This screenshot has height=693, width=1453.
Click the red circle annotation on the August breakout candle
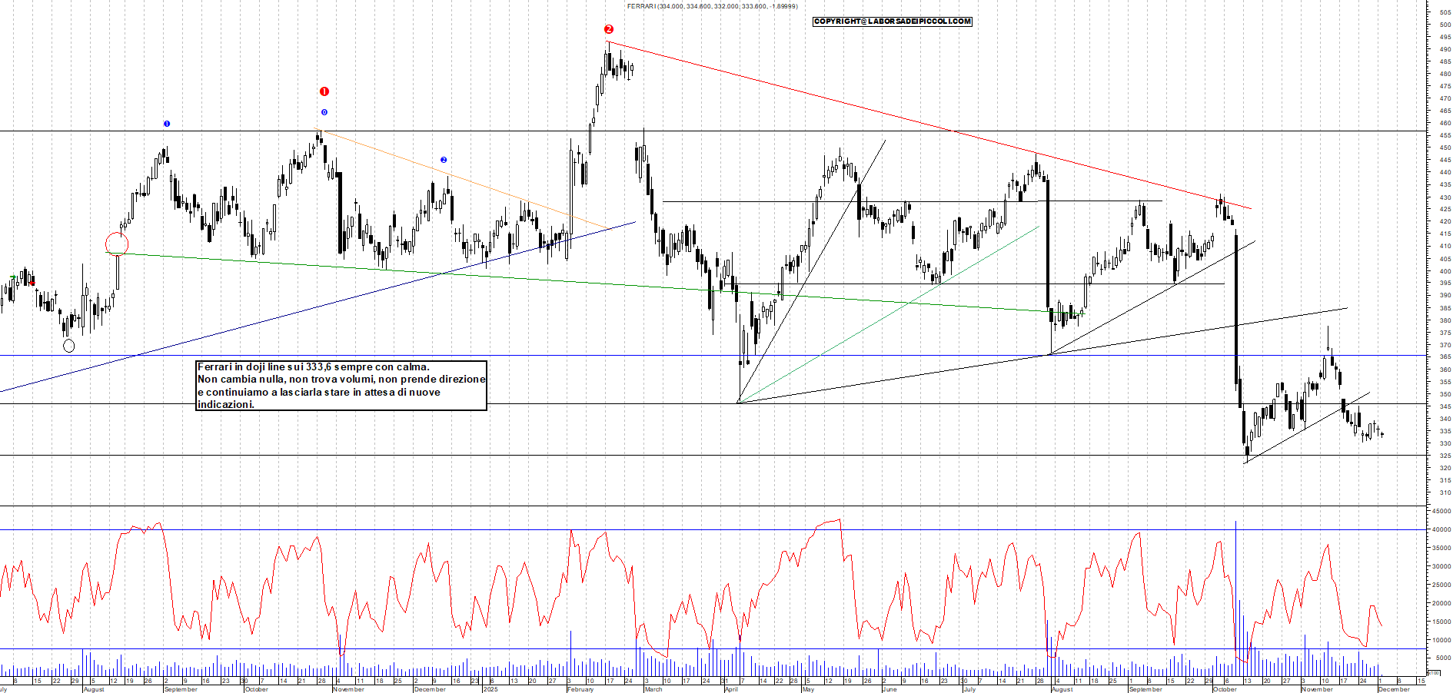tap(117, 244)
